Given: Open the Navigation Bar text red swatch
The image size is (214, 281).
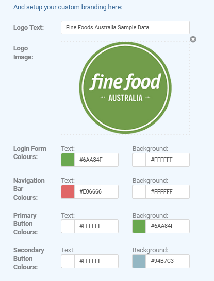Looking at the screenshot, I should point(68,191).
